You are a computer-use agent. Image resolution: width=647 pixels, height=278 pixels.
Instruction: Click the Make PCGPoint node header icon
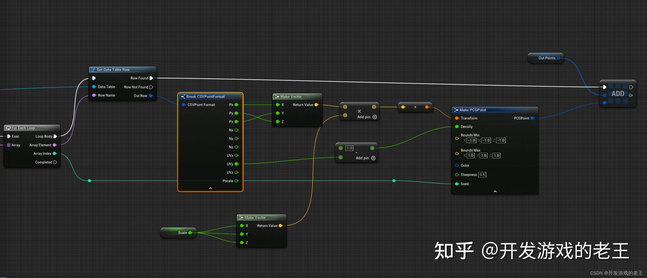pos(456,110)
